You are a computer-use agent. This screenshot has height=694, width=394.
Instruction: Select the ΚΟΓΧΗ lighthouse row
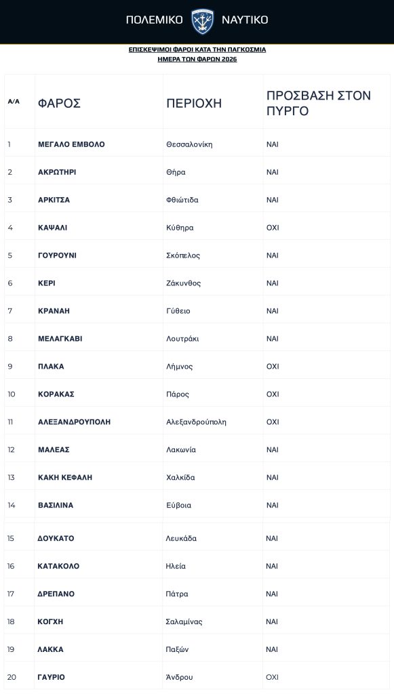pyautogui.click(x=197, y=621)
